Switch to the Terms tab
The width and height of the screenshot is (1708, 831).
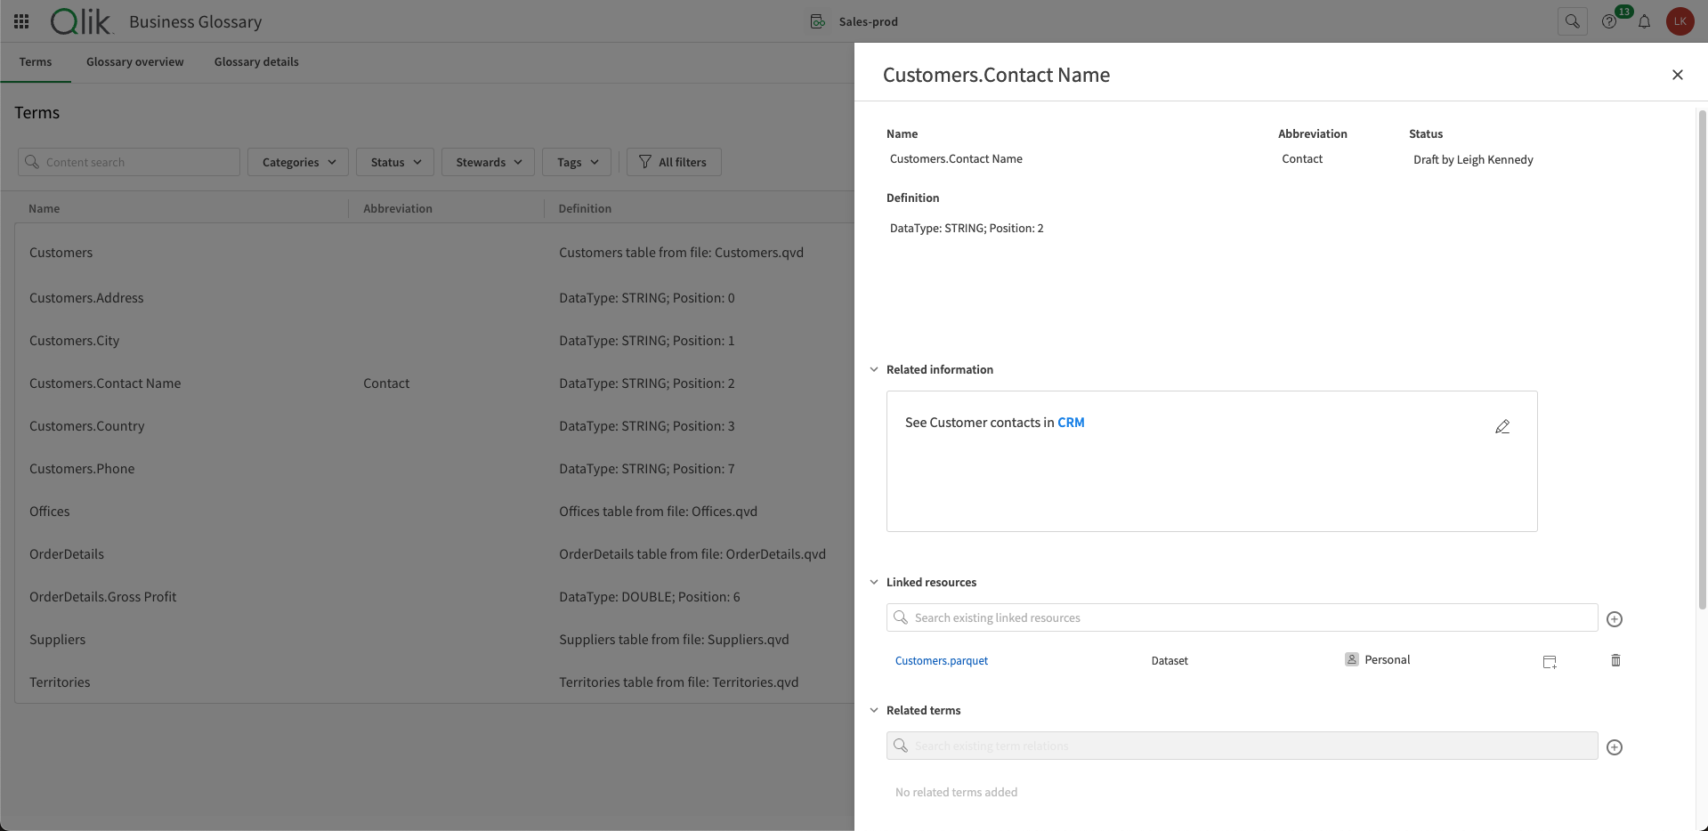point(36,61)
